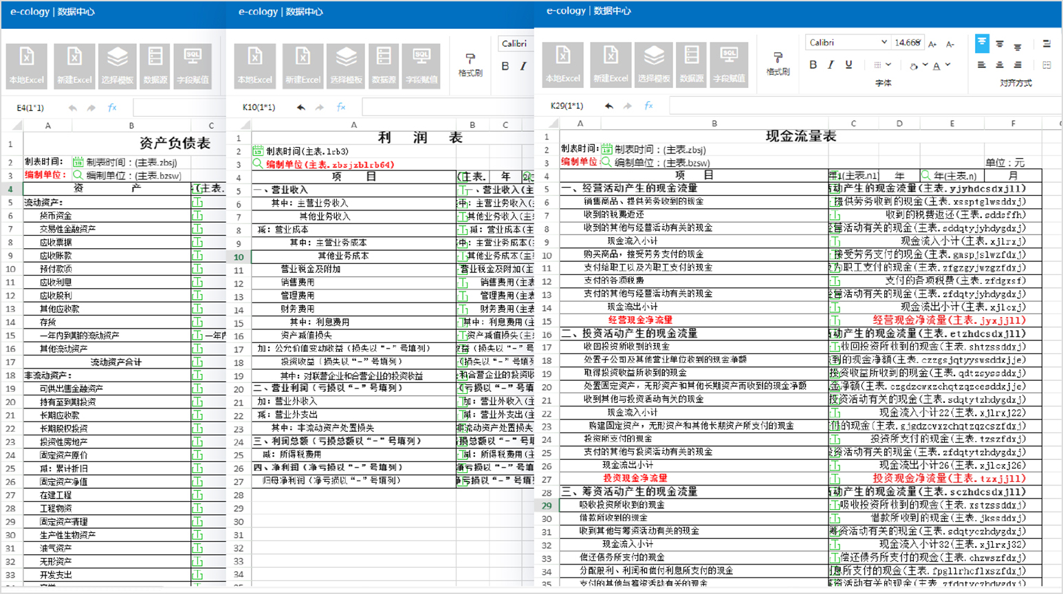Click the fill color paint bucket
This screenshot has width=1063, height=594.
pos(914,66)
